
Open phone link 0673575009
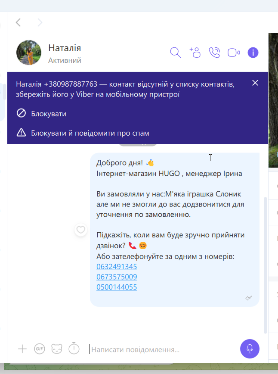click(117, 277)
